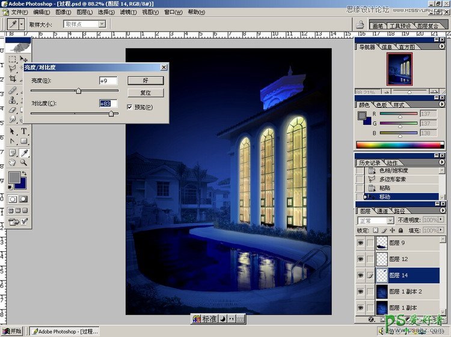Open the 滤镜 (Filter) menu
The width and height of the screenshot is (451, 337).
tap(126, 12)
